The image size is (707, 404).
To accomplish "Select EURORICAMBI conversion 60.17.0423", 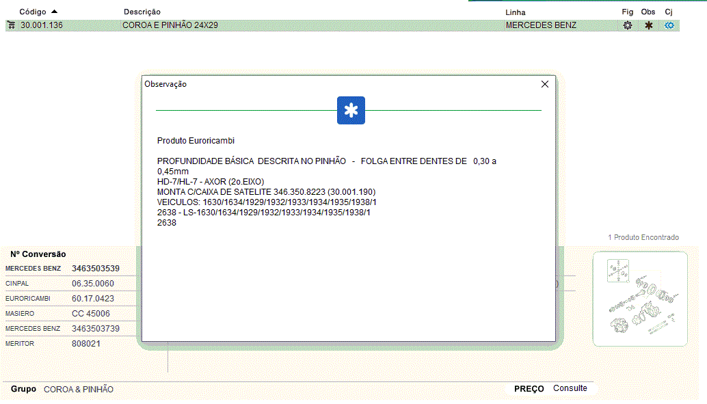I will (x=93, y=299).
